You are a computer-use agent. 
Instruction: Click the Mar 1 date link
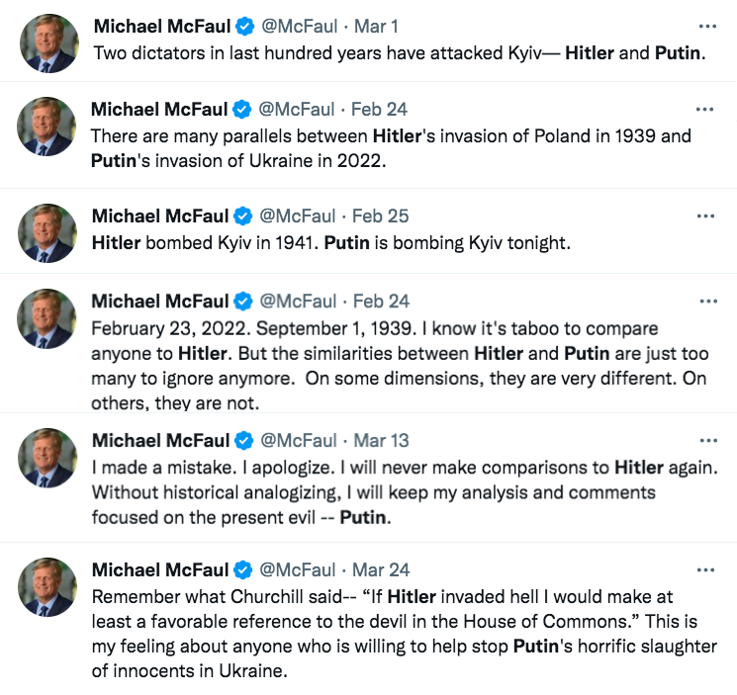coord(375,25)
